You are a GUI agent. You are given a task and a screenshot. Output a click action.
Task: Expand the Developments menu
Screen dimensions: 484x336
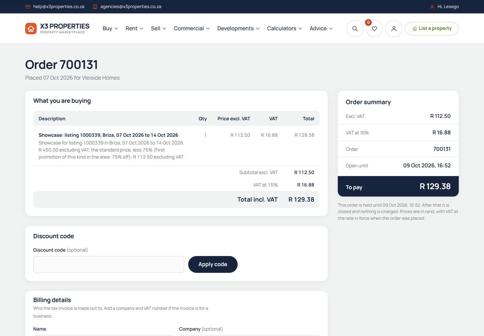pyautogui.click(x=238, y=29)
